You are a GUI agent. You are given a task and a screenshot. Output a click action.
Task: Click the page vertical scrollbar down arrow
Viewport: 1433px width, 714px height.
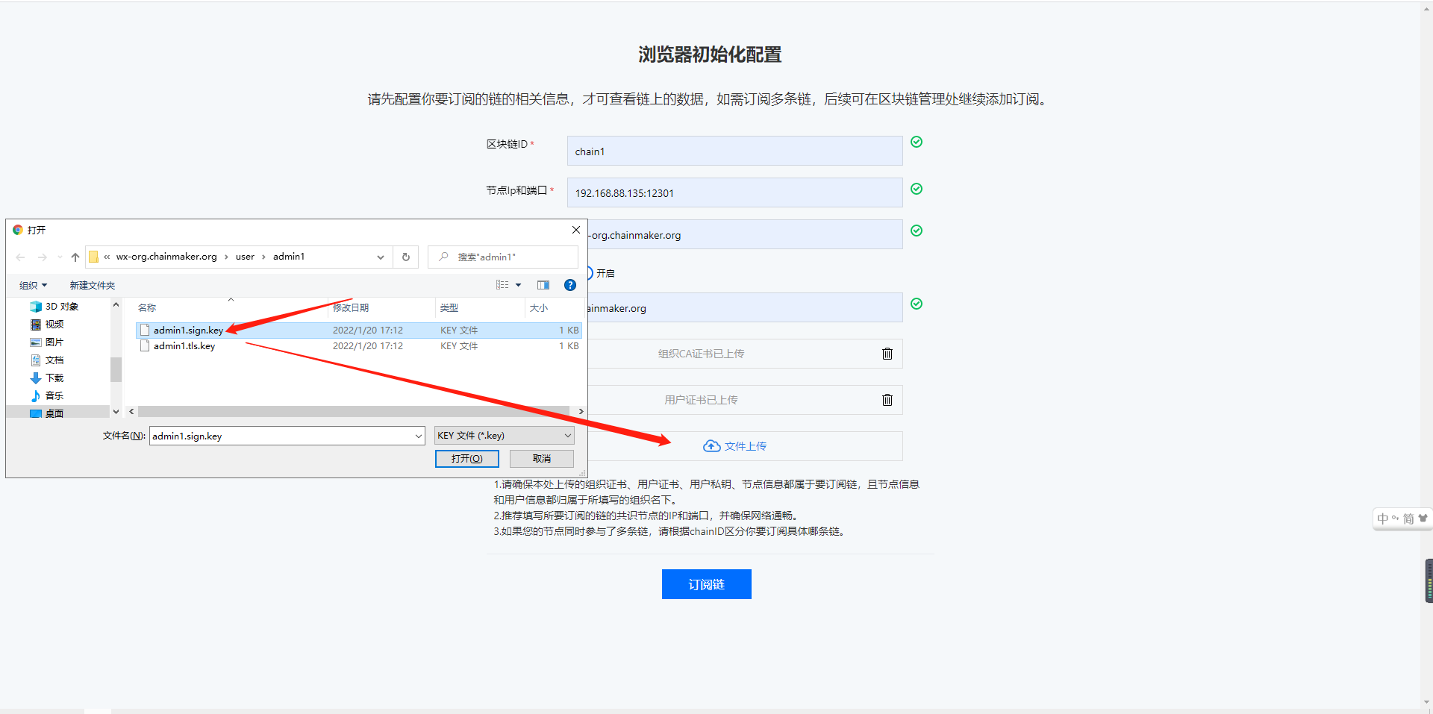[x=1426, y=702]
